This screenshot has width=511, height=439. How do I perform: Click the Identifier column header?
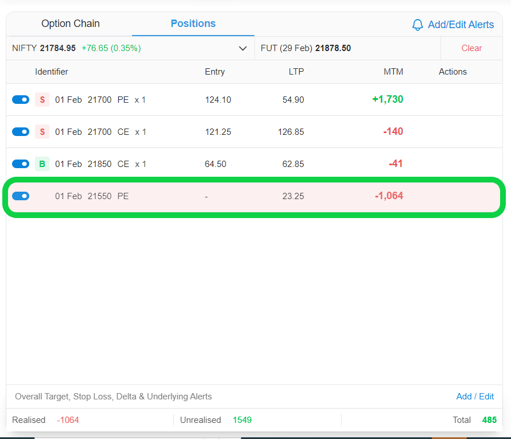(x=52, y=72)
